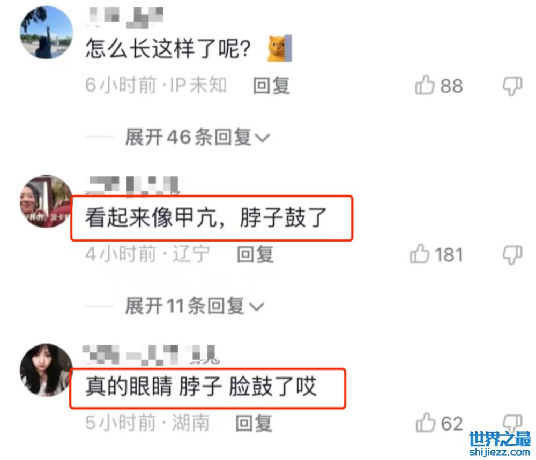Dislike the '看起来像甲亢' comment
This screenshot has height=460, width=536.
512,255
